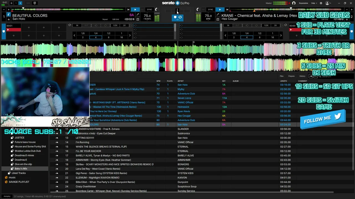Show previous loop sizes on right deck

click(225, 35)
